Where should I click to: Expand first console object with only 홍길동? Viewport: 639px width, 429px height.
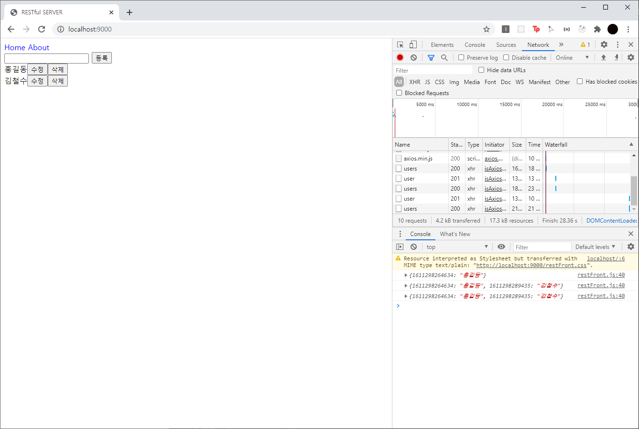406,275
